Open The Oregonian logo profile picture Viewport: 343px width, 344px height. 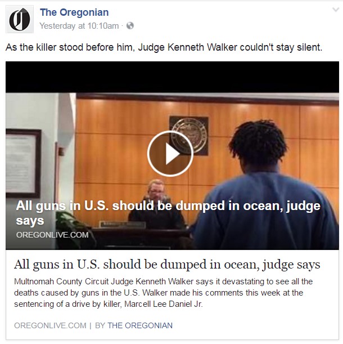pyautogui.click(x=20, y=19)
